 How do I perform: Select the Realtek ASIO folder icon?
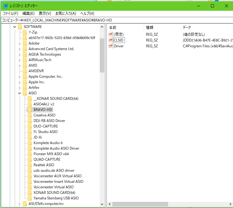30,165
